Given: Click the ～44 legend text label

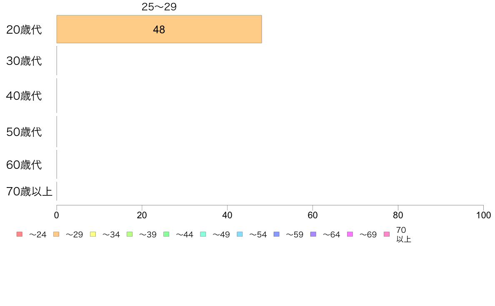Looking at the screenshot, I should [184, 235].
